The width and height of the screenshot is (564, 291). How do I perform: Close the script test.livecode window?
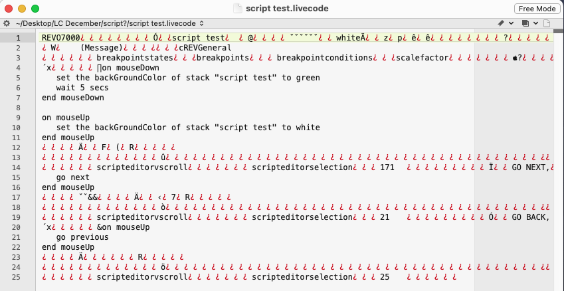9,9
